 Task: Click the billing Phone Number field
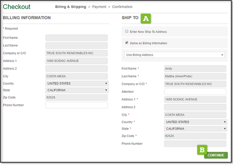[x=76, y=105]
